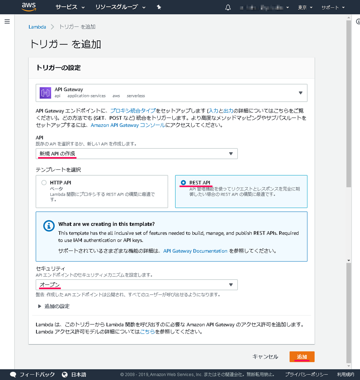
Task: Open the オープン security dropdown
Action: pos(137,285)
